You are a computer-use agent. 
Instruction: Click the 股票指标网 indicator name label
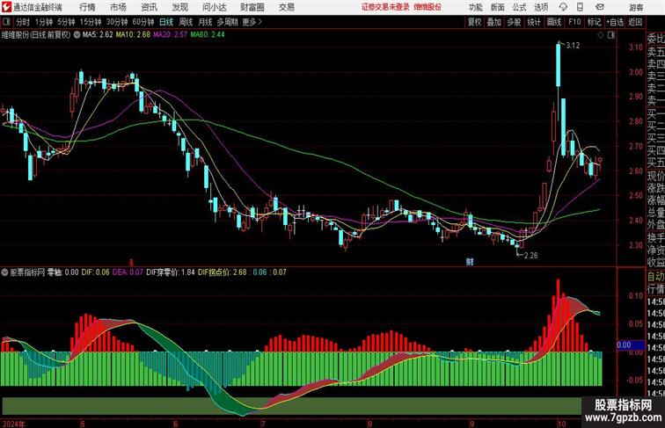pyautogui.click(x=27, y=272)
